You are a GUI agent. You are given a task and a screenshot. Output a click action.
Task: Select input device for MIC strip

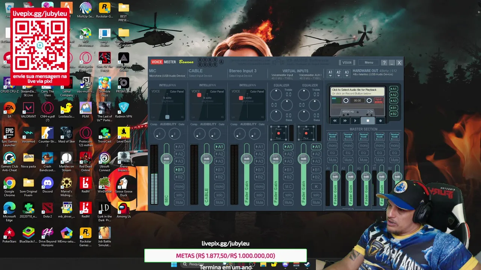[167, 76]
